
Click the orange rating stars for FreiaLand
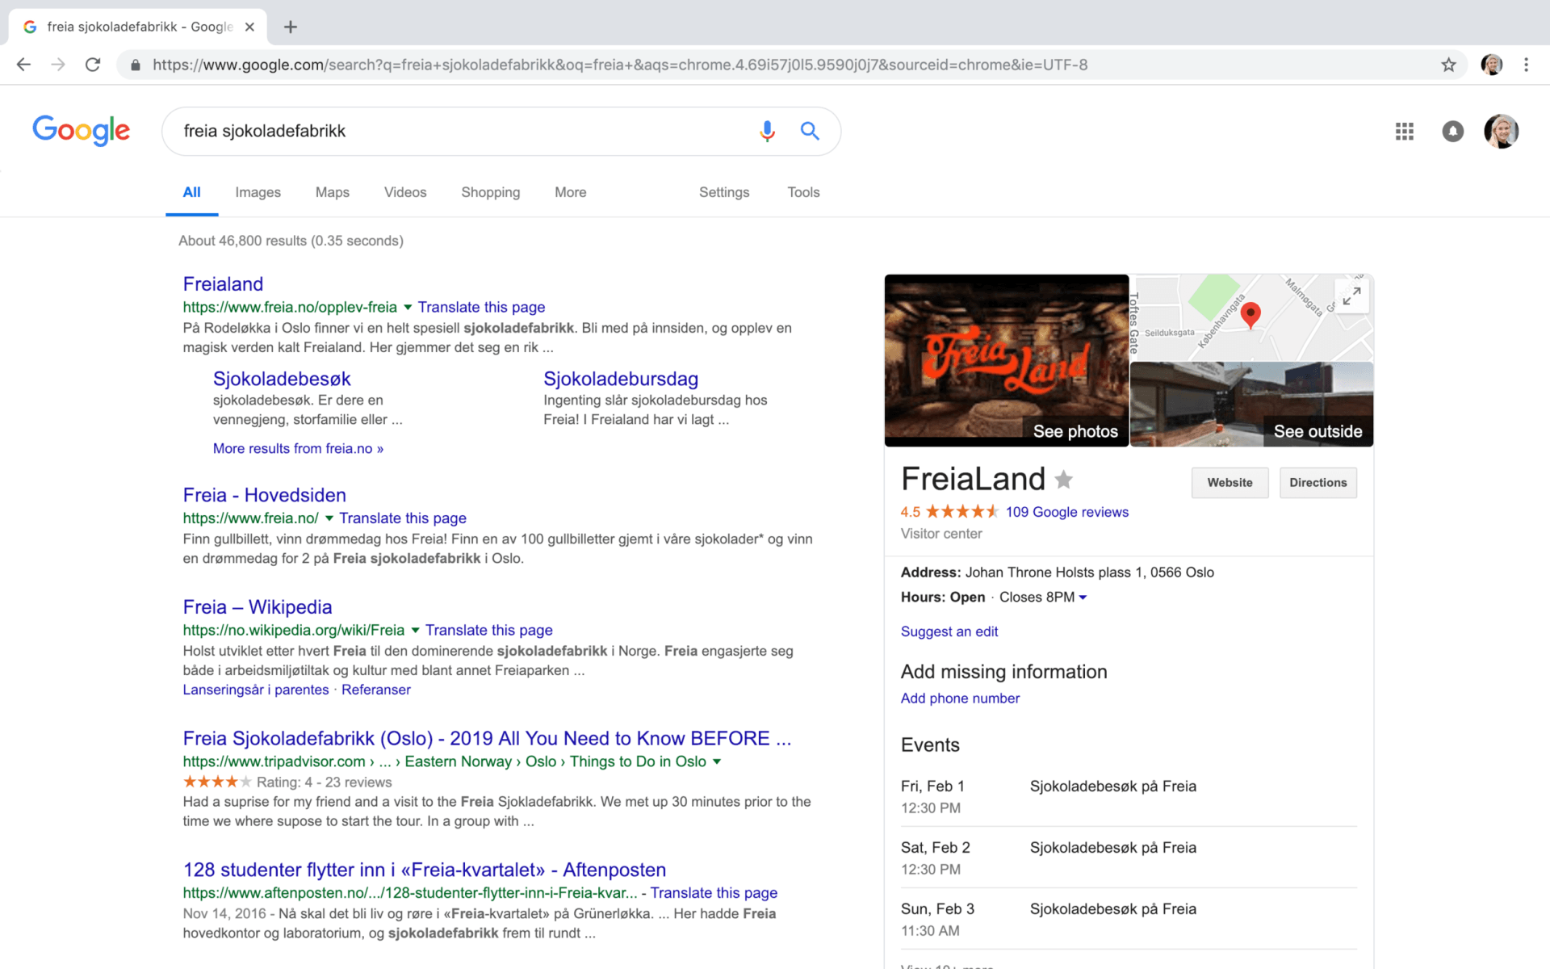click(x=961, y=511)
